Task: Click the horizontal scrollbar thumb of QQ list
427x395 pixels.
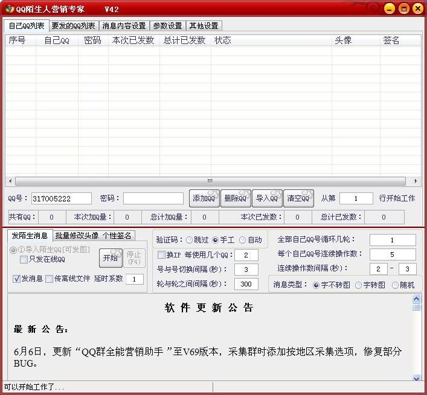Action: tap(210, 181)
